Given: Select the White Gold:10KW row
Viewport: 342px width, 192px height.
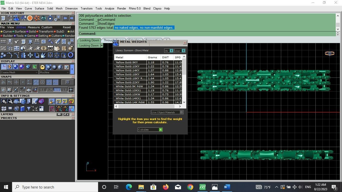Looking at the screenshot, I should click(148, 94).
